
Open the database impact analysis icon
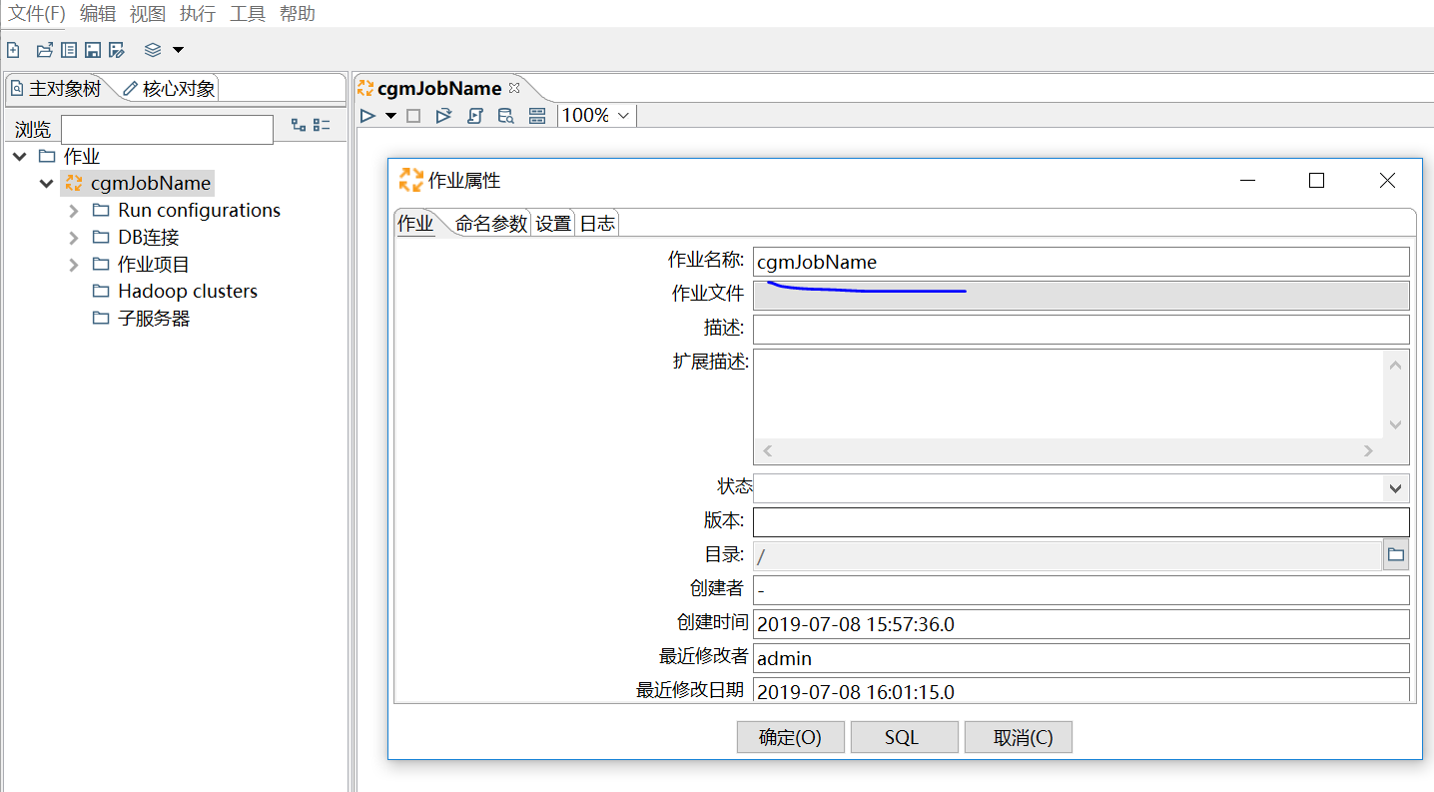click(x=505, y=115)
